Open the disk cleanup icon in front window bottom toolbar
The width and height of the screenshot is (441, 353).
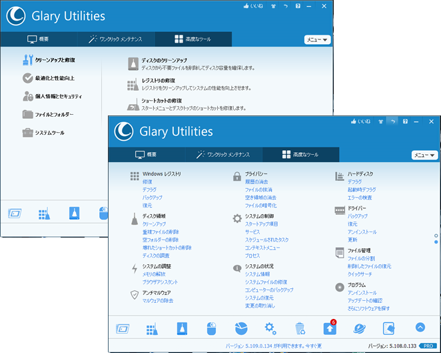pos(182,328)
